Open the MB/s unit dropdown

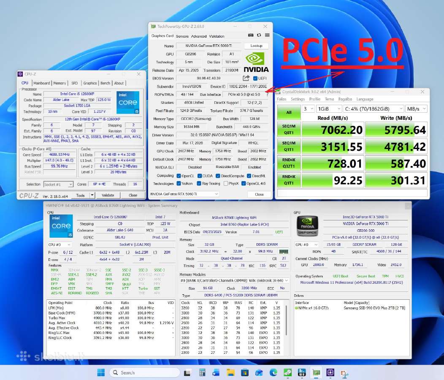coord(416,109)
